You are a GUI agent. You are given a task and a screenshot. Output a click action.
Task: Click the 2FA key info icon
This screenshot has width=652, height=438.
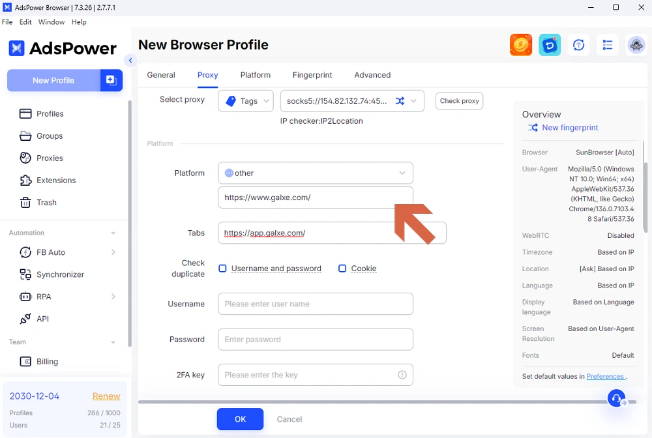[x=402, y=375]
